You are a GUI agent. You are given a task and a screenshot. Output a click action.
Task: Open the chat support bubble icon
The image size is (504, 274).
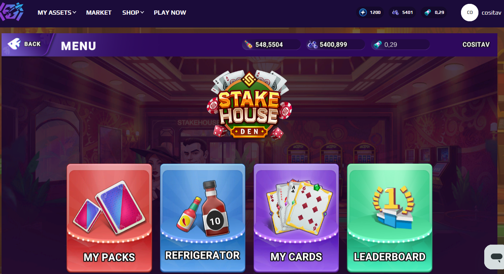[495, 257]
